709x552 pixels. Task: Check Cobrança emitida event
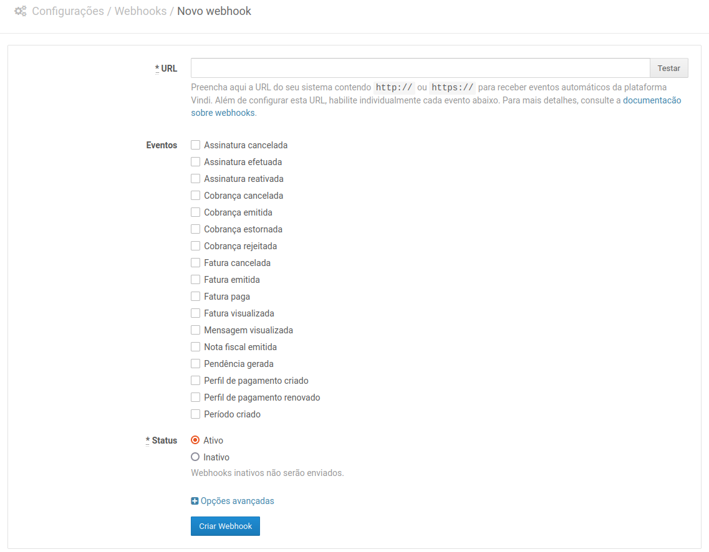(x=195, y=212)
